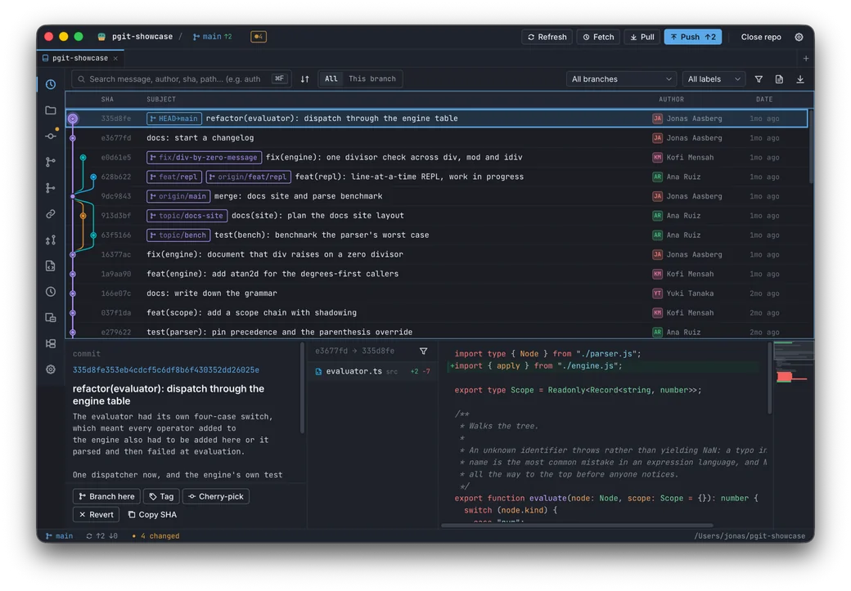This screenshot has width=851, height=591.
Task: Click Copy SHA button
Action: pyautogui.click(x=152, y=514)
